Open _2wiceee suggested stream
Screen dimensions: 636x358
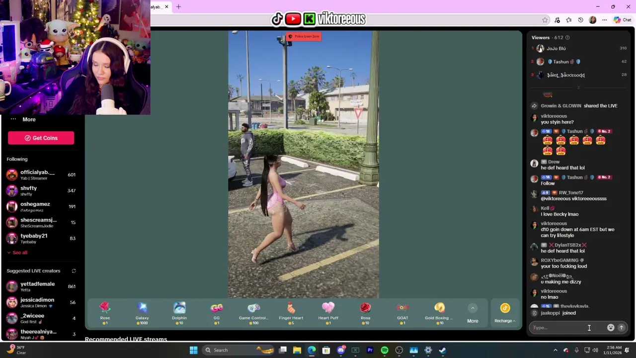pos(41,318)
